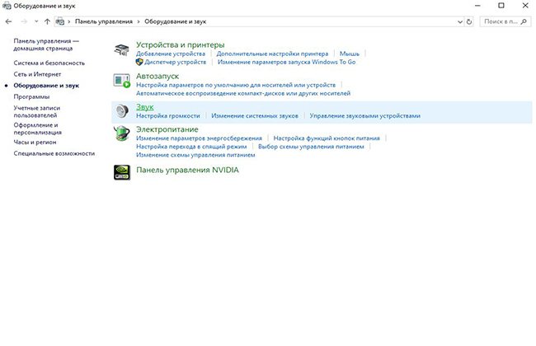Open Панель управления NVIDIA link
This screenshot has width=536, height=346.
pos(187,170)
